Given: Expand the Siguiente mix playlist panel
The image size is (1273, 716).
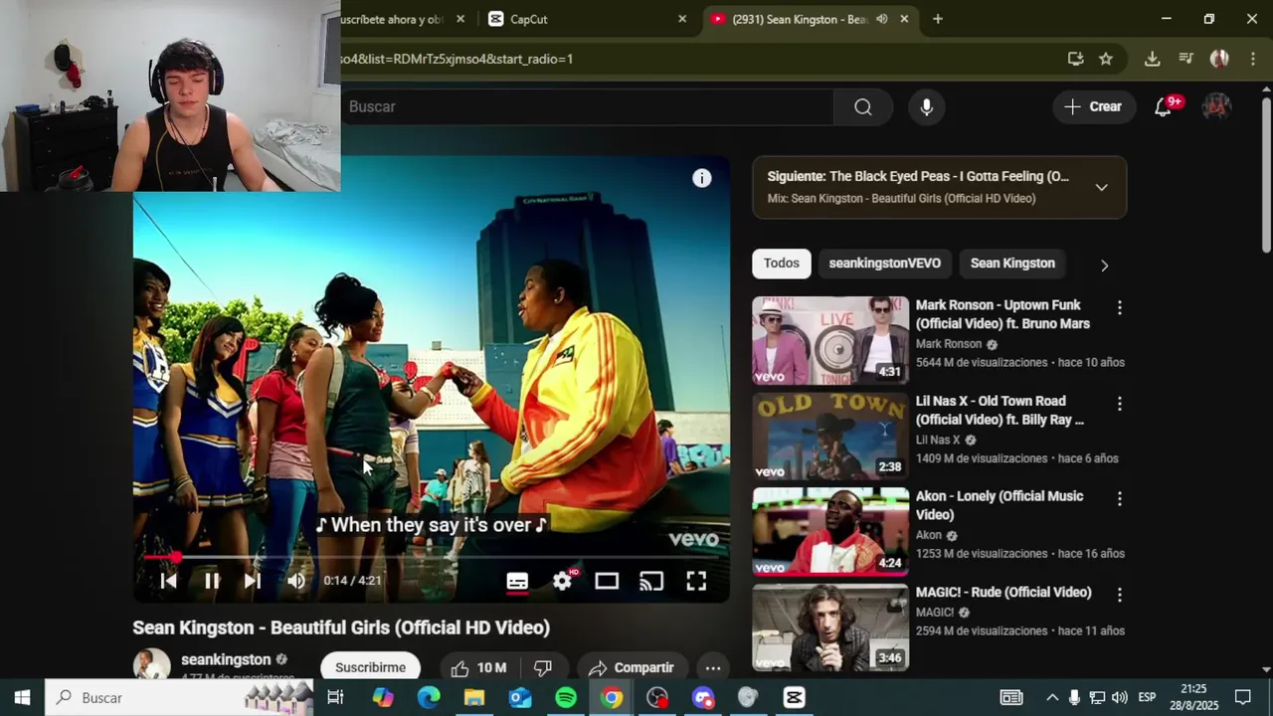Looking at the screenshot, I should click(1101, 187).
